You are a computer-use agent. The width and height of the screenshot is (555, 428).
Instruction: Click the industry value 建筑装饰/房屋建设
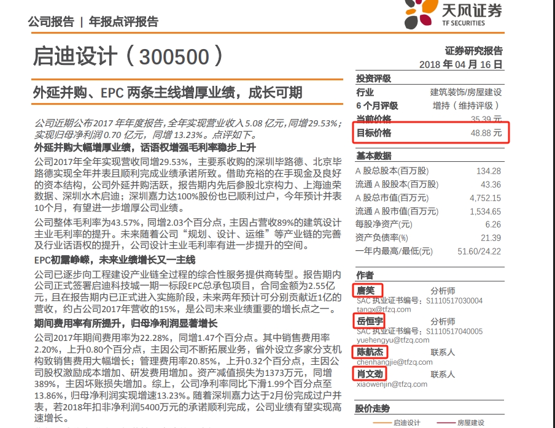tap(466, 92)
